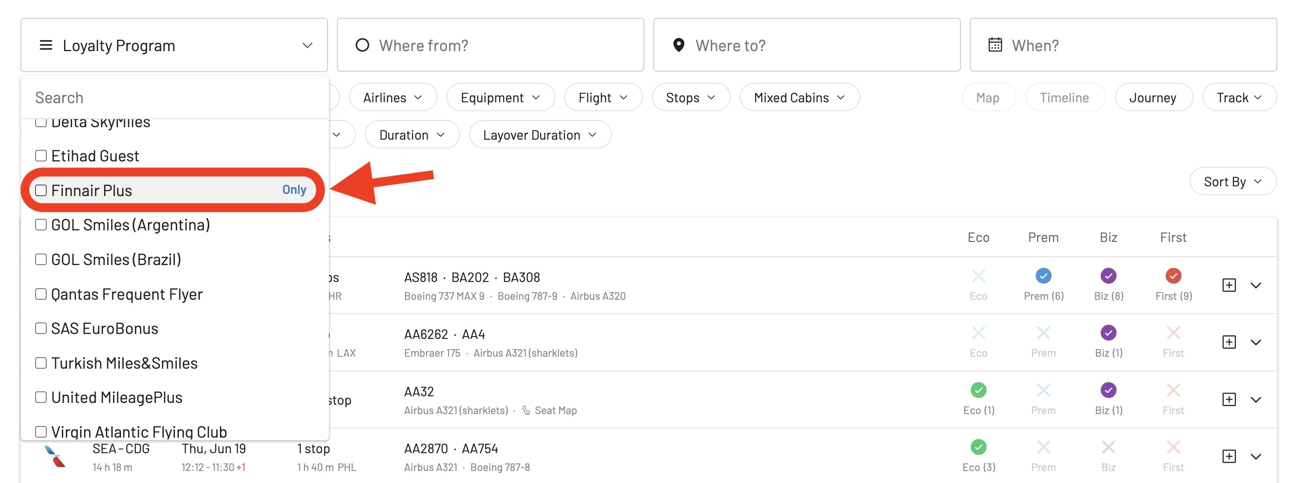
Task: Check Qantas Frequent Flyer checkbox
Action: 41,294
